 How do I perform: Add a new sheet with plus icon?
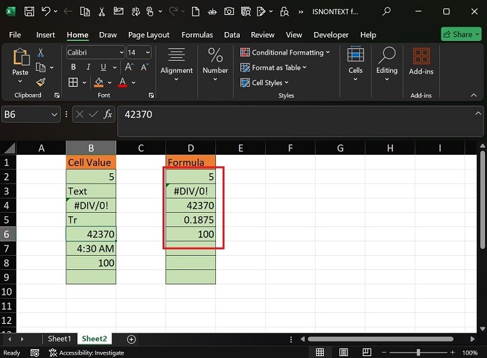click(131, 339)
